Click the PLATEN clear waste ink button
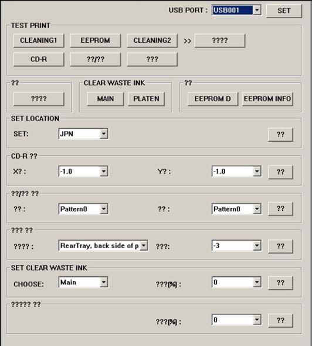 click(146, 99)
